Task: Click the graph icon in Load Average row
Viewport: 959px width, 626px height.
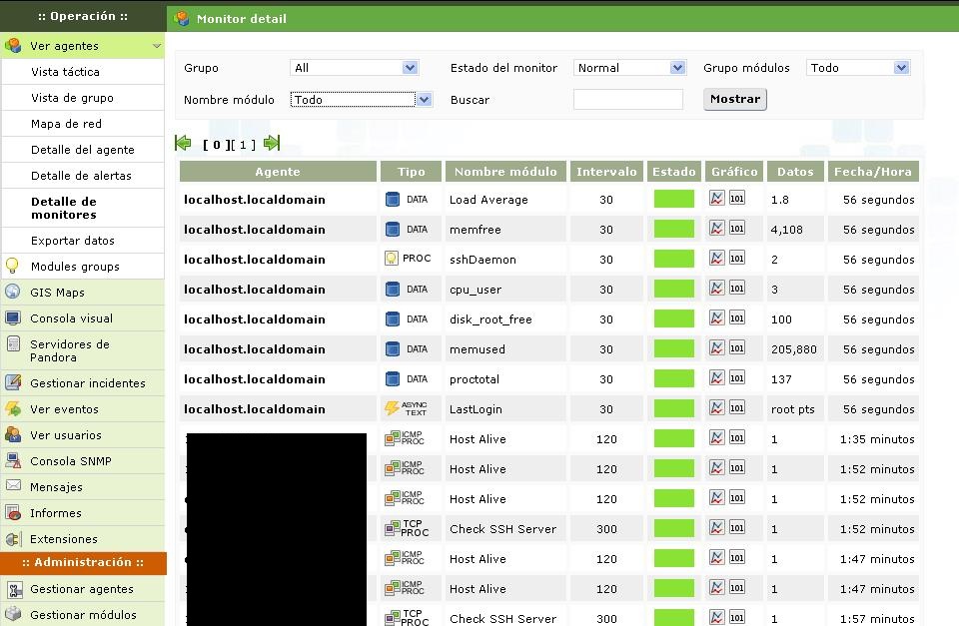Action: click(x=716, y=199)
